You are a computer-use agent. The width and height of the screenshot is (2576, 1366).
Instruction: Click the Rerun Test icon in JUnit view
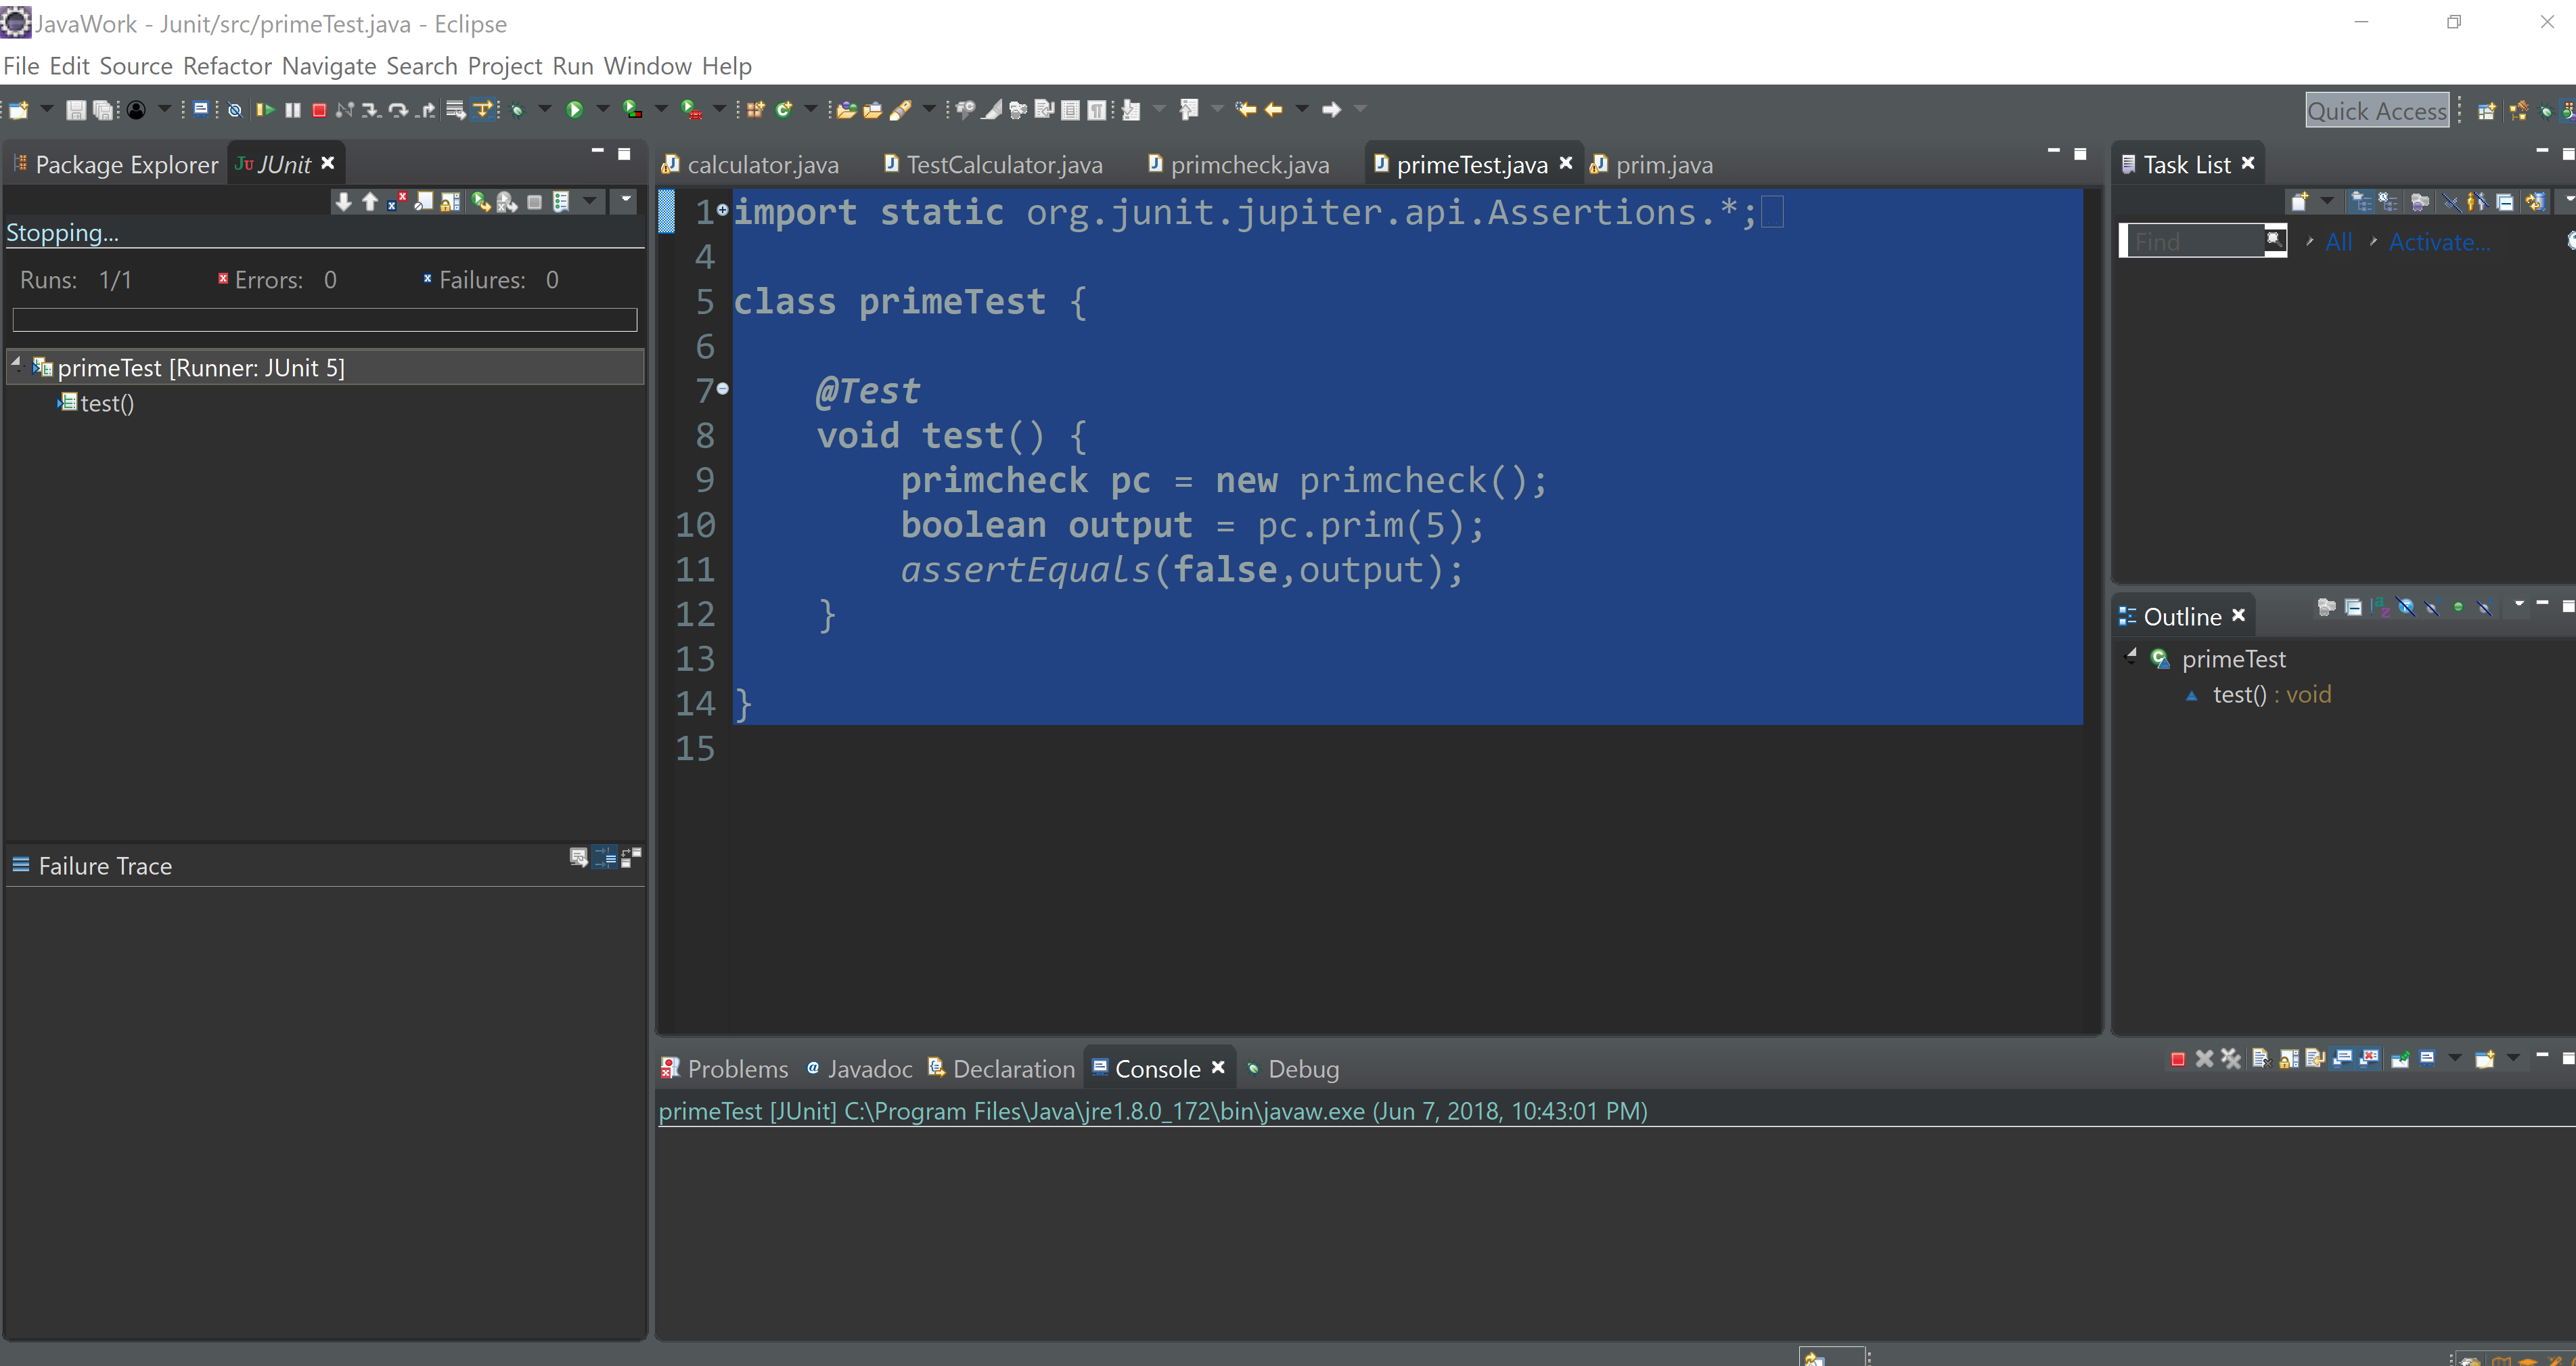[x=480, y=202]
